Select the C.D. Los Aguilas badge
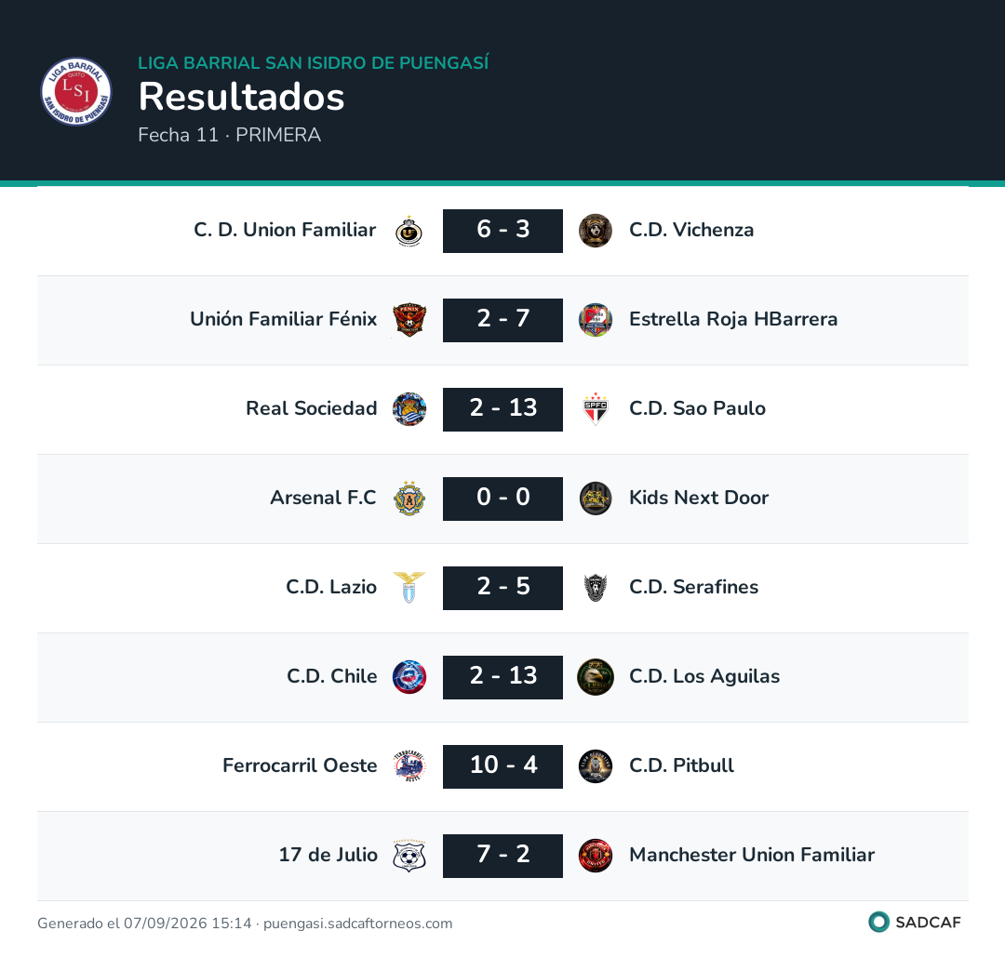Screen dimensions: 1005x971 596,677
